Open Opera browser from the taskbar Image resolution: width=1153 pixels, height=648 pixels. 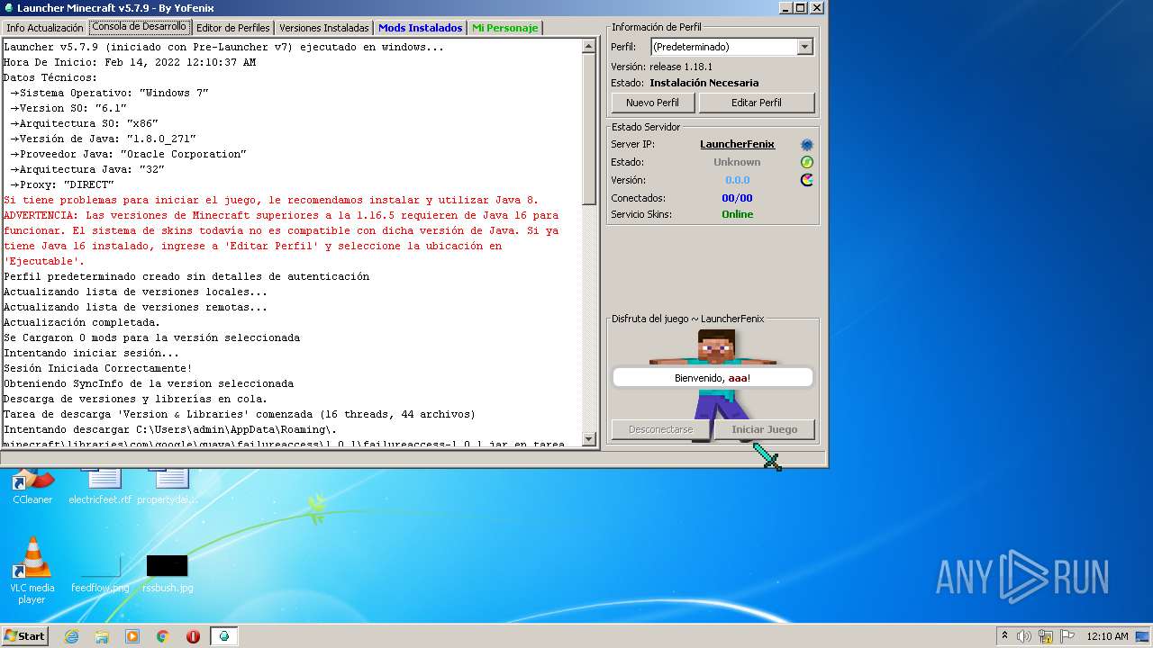coord(193,636)
